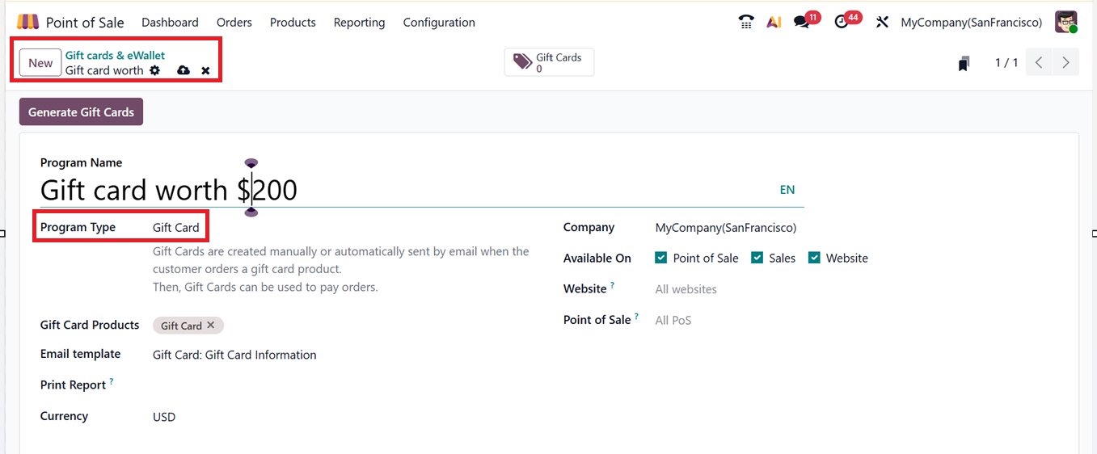The width and height of the screenshot is (1097, 454).
Task: Go back to Gift cards & eWallet breadcrumb
Action: click(115, 55)
